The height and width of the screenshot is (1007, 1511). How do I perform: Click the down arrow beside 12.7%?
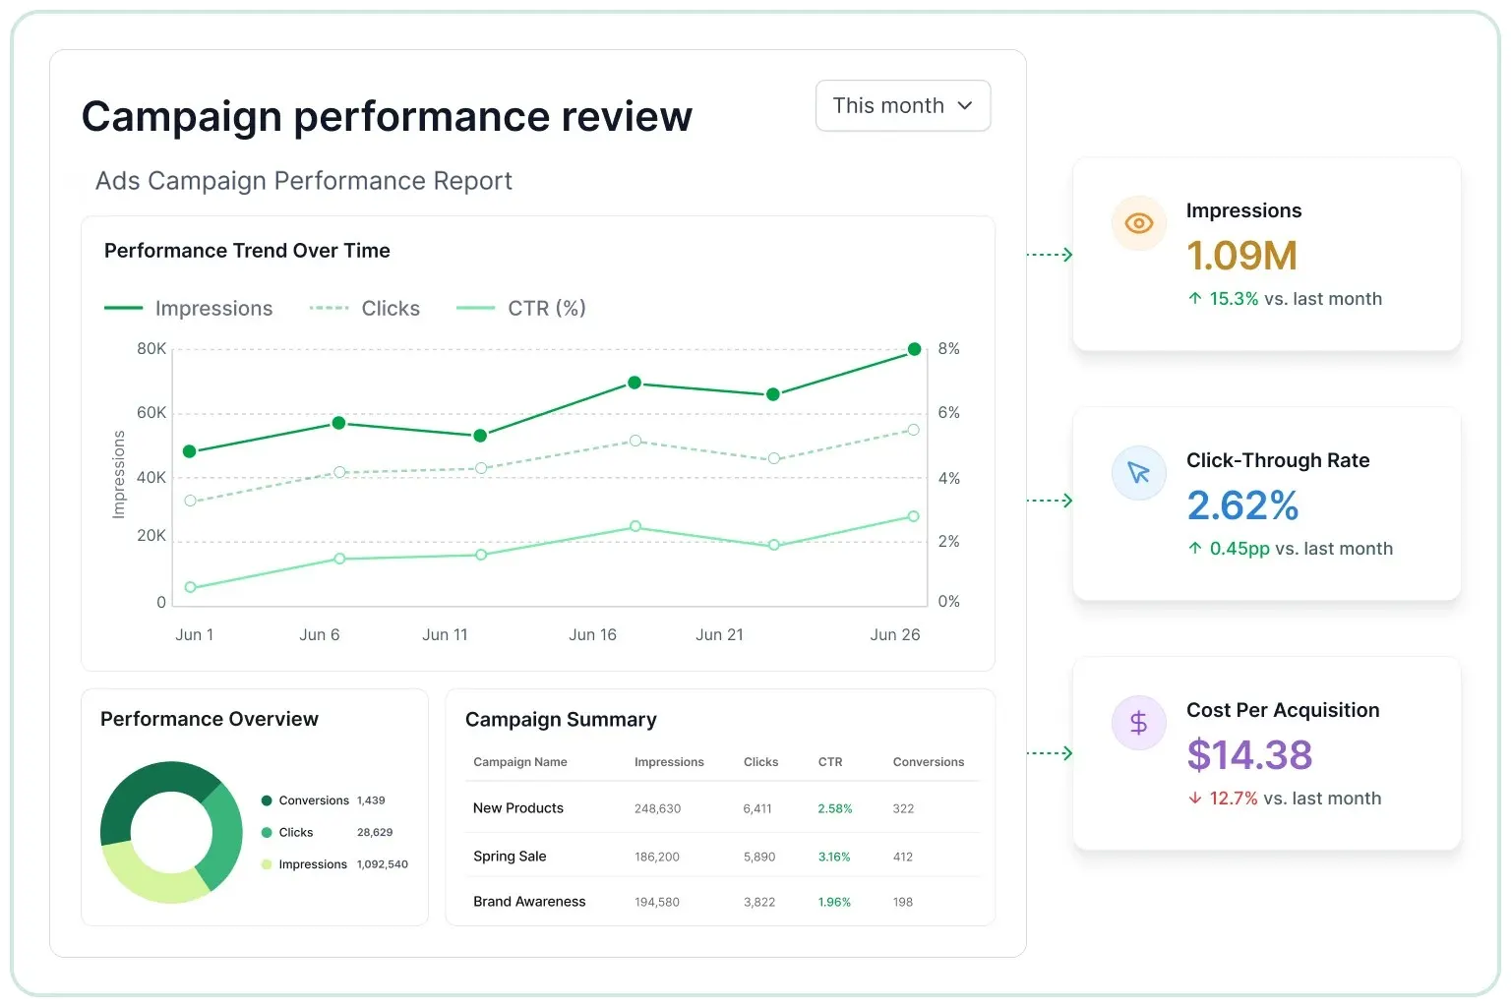point(1194,798)
